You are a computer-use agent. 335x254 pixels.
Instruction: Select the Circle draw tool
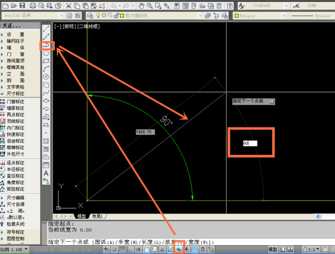(x=46, y=77)
